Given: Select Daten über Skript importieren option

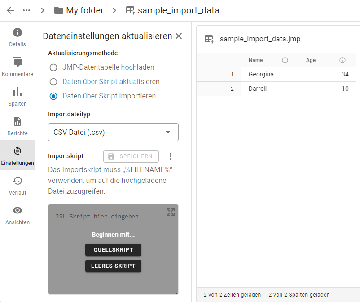Looking at the screenshot, I should point(53,96).
